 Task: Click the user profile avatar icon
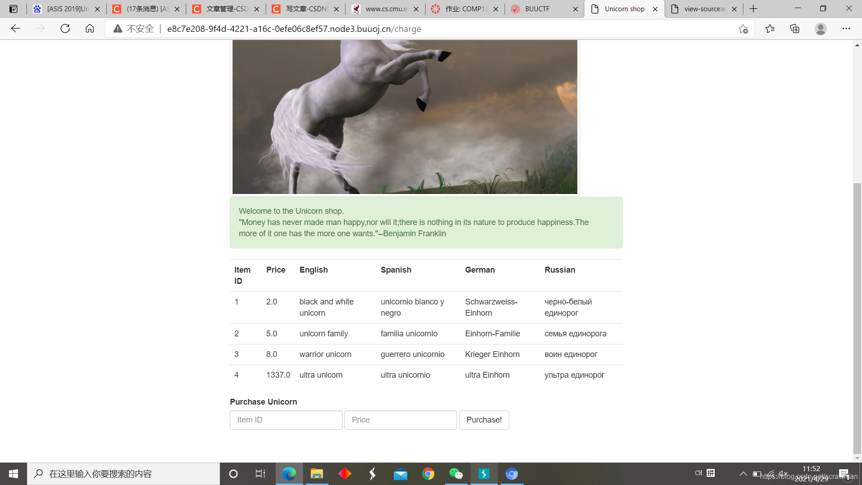tap(820, 29)
